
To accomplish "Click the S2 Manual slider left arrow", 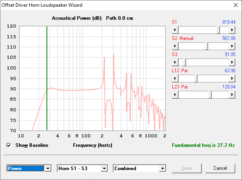I will click(x=175, y=46).
